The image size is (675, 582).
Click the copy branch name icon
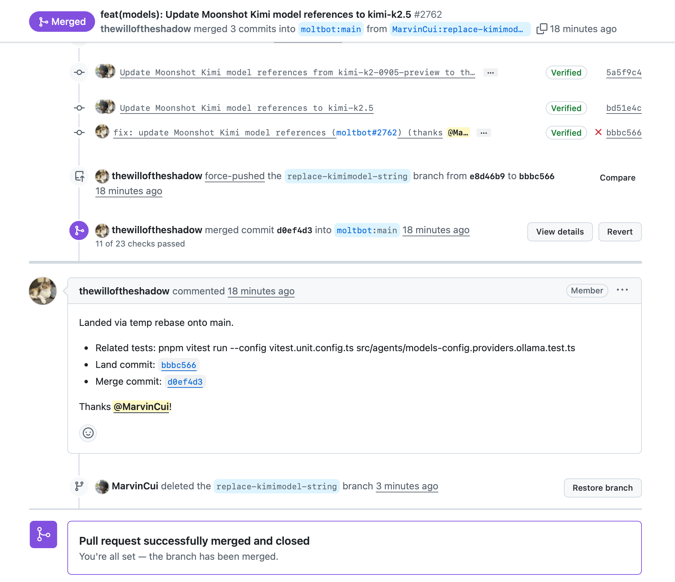(542, 29)
